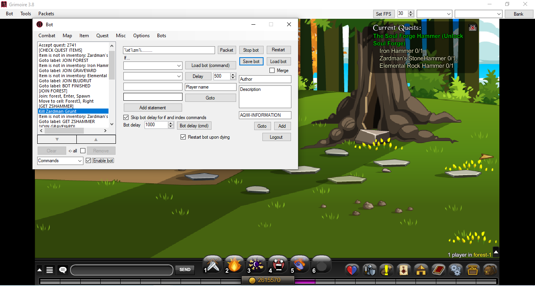Screen dimensions: 535x286
Task: Expand the room player list arrow
Action: tap(496, 252)
